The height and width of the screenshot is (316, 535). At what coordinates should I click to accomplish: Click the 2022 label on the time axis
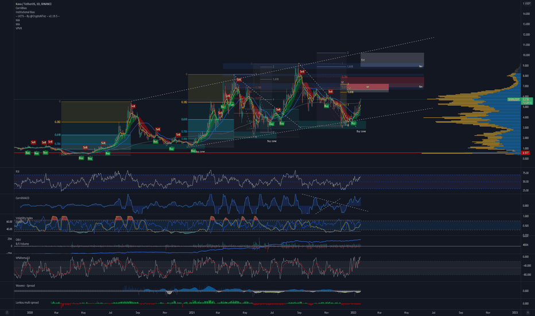coord(354,312)
